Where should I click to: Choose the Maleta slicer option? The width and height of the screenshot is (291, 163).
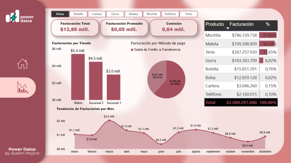(133, 14)
